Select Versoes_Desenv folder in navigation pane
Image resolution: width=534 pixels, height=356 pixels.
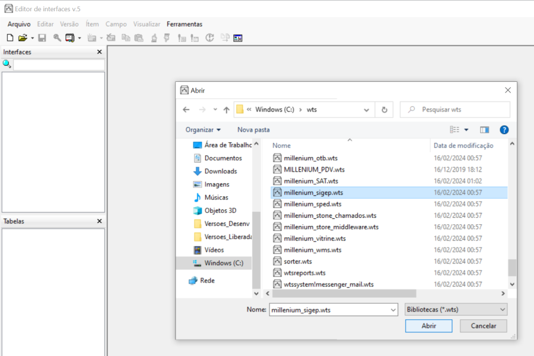point(222,224)
